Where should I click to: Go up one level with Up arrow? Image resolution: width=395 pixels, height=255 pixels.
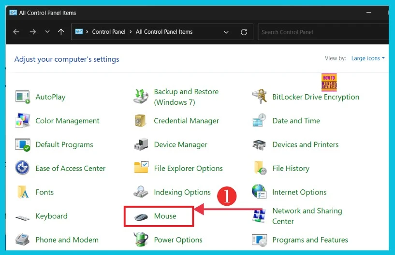pos(61,32)
